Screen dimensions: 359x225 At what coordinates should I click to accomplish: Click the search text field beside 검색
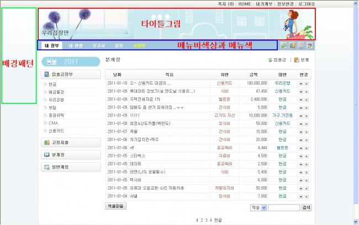tap(283, 207)
